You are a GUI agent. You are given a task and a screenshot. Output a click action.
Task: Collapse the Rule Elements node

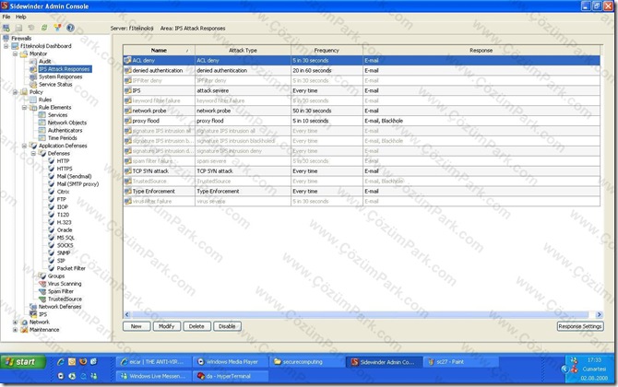pos(24,108)
